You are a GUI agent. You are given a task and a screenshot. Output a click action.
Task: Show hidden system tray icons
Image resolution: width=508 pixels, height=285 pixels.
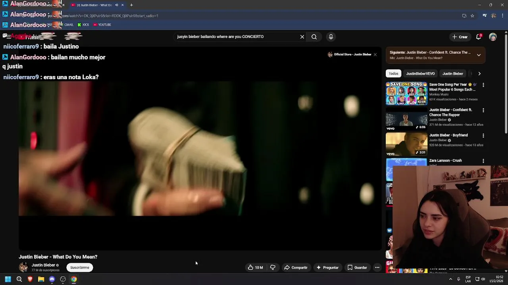click(450, 279)
